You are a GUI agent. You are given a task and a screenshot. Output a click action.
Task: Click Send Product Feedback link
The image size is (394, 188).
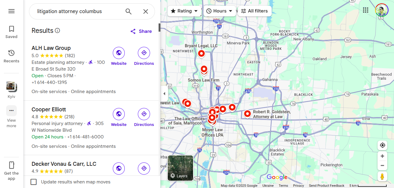coord(327,186)
